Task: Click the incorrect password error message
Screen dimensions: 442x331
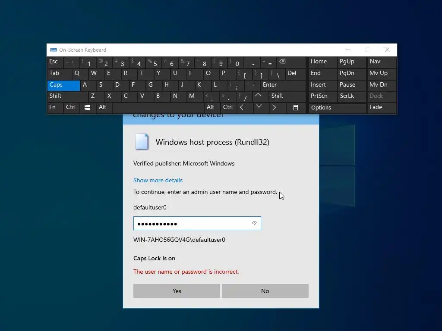Action: [x=186, y=272]
